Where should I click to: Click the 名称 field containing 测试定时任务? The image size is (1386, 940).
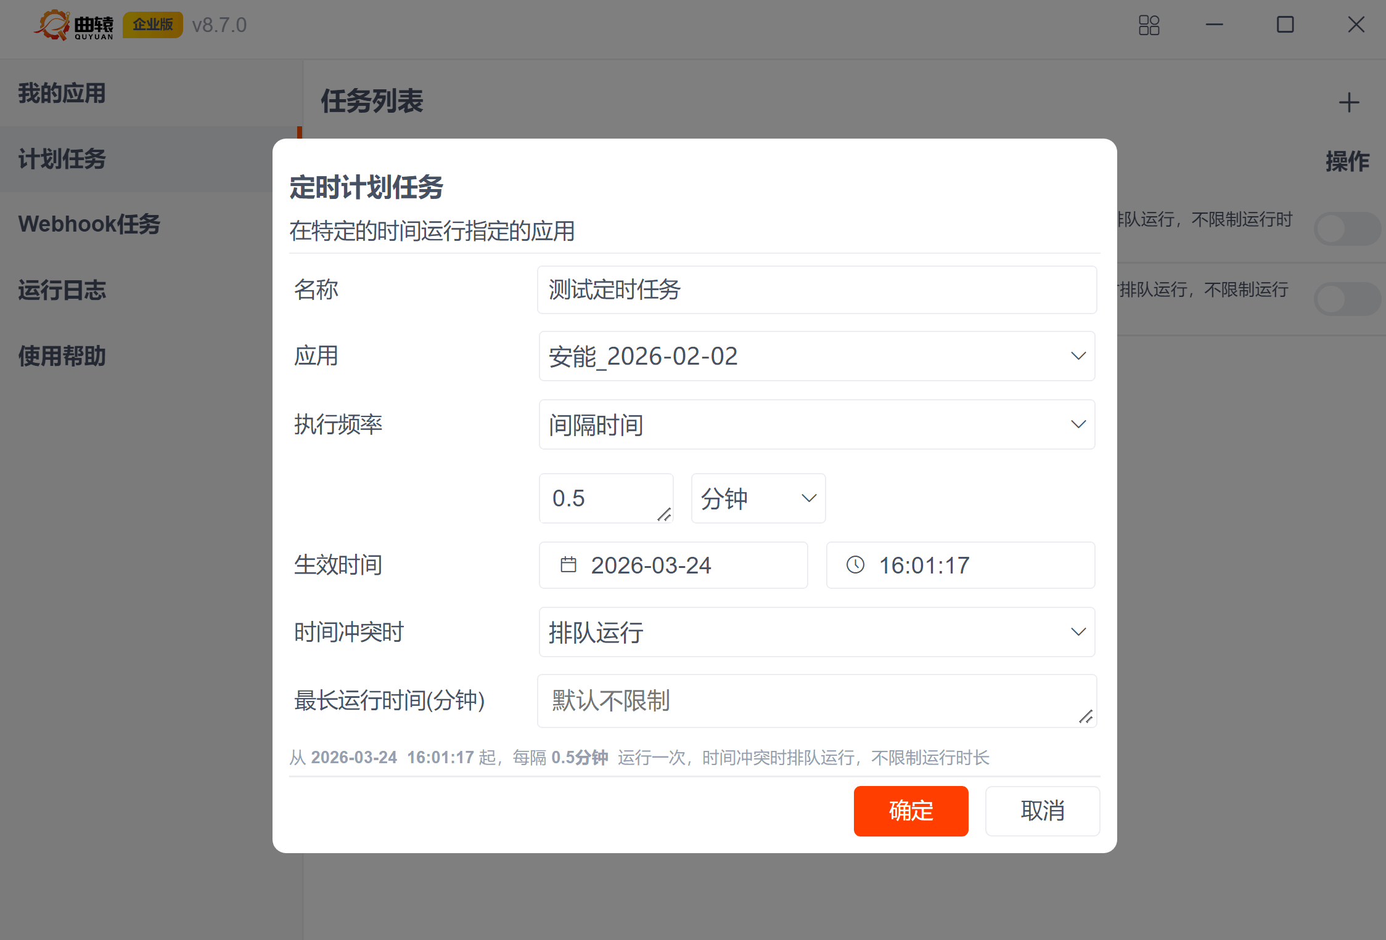coord(816,290)
